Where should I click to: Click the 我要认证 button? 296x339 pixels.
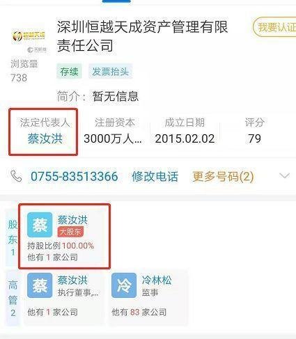pyautogui.click(x=274, y=27)
